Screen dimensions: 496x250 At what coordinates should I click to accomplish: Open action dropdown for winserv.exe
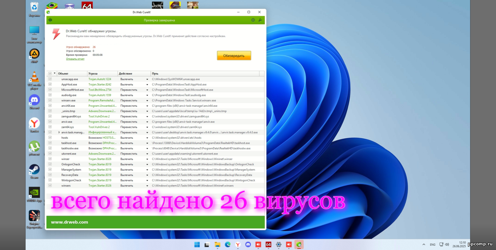(x=147, y=101)
